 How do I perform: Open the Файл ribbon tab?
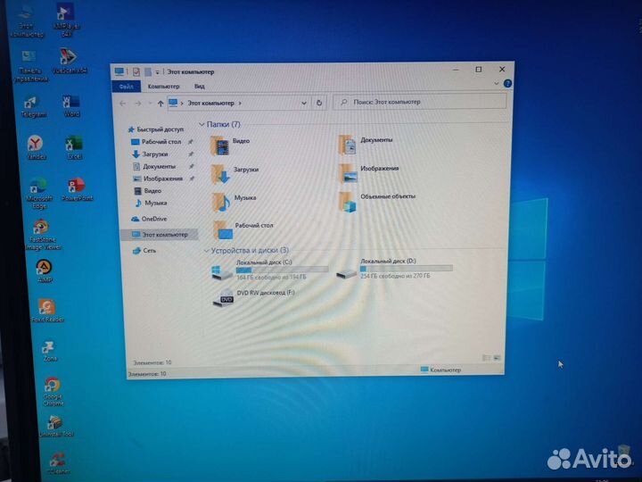click(126, 87)
